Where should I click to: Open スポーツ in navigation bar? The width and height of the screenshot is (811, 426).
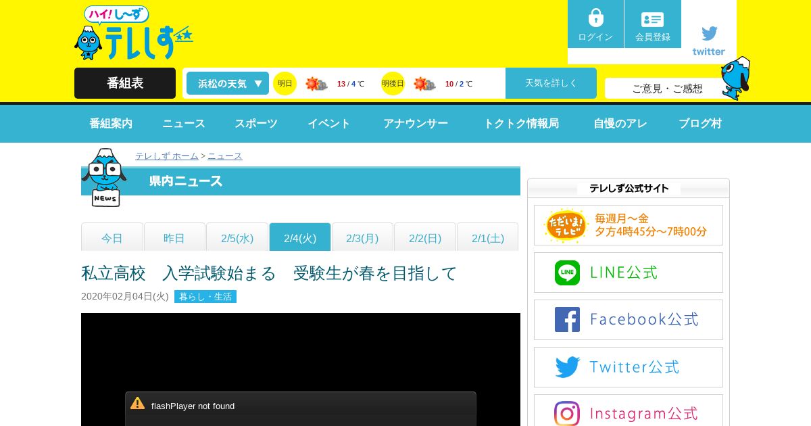[256, 124]
